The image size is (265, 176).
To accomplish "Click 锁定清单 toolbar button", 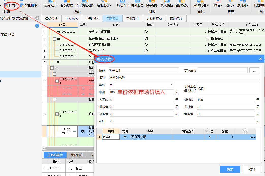I will pyautogui.click(x=123, y=5).
